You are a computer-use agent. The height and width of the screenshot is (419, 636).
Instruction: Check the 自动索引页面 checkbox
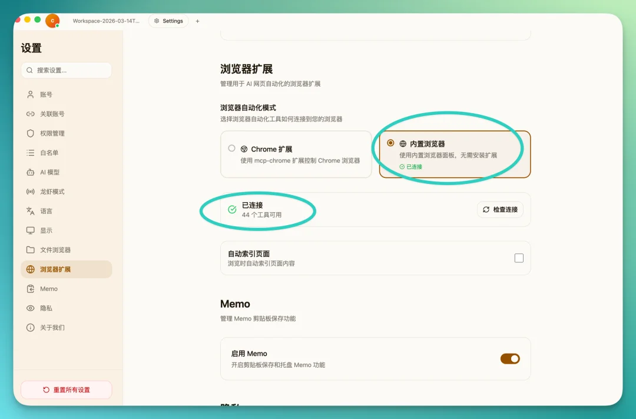518,258
